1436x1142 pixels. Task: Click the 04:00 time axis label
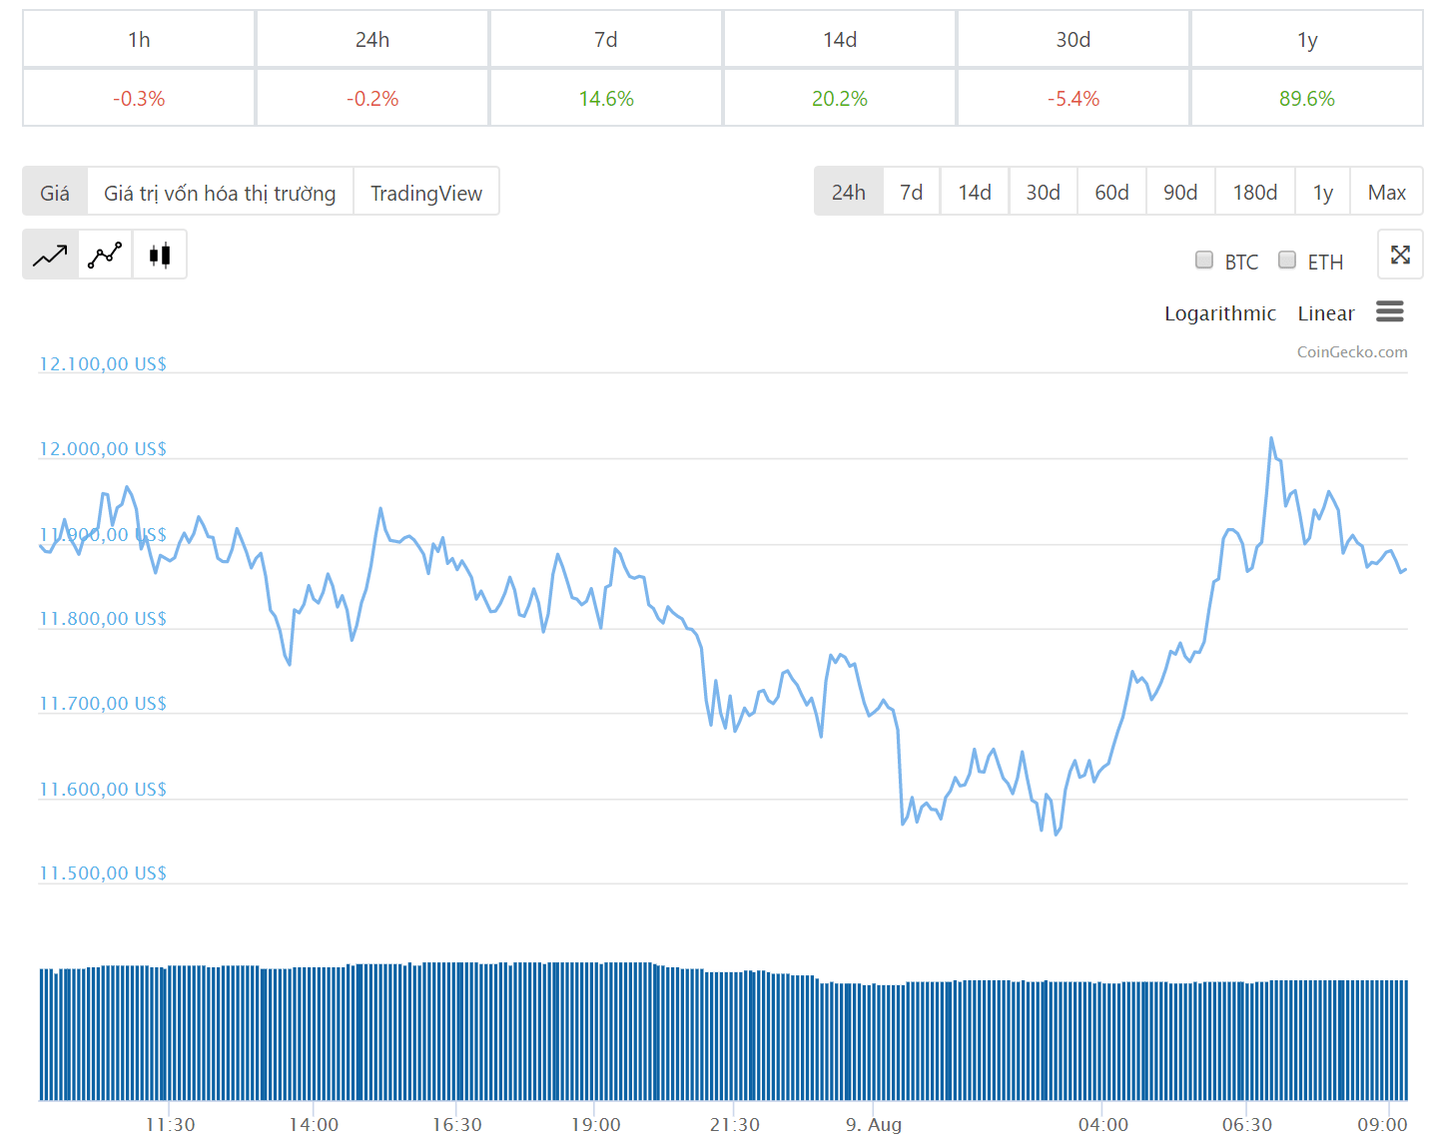pyautogui.click(x=1103, y=1124)
